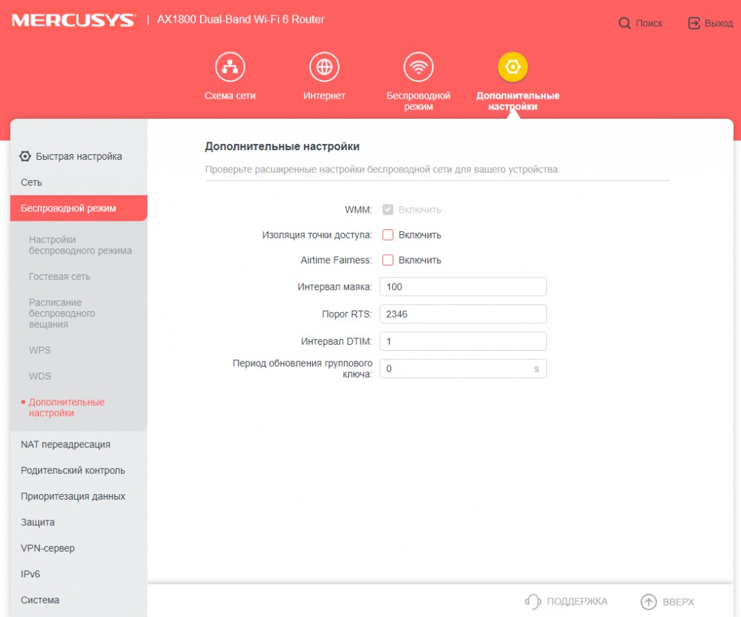Expand the Система sidebar section
The image size is (741, 617).
click(x=40, y=600)
